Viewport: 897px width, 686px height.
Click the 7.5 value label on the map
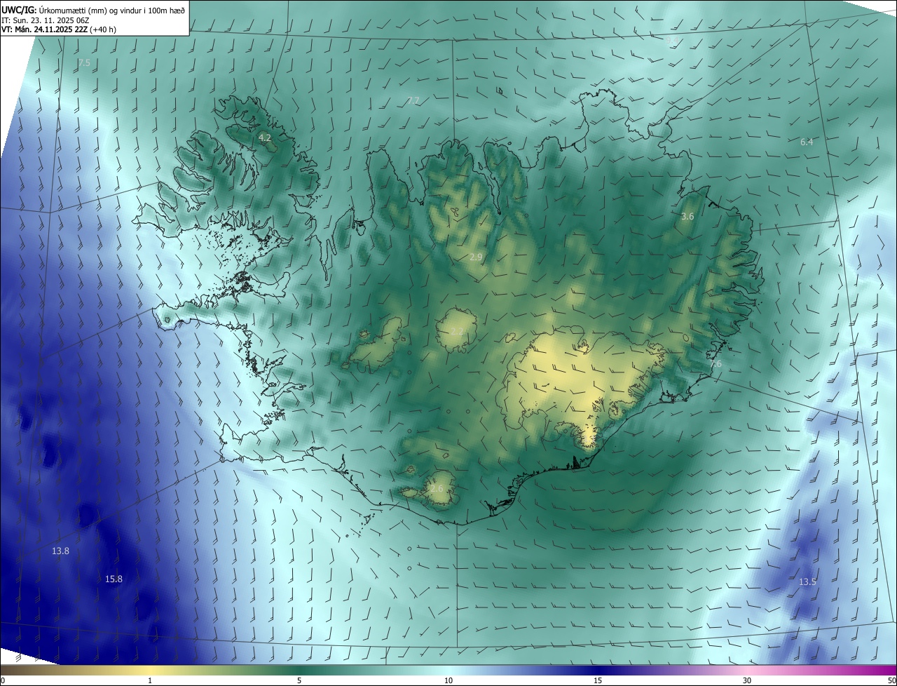[x=84, y=63]
